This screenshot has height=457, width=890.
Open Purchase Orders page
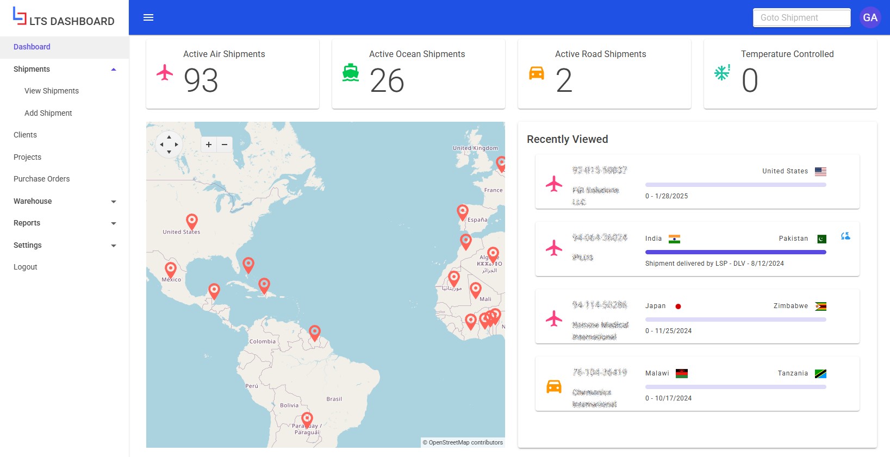click(x=42, y=179)
